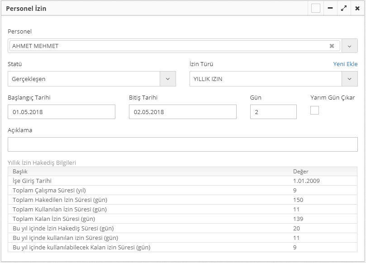Clear the selected personnel AHMET MEHMET
Screen dimensions: 366x263
tap(332, 46)
